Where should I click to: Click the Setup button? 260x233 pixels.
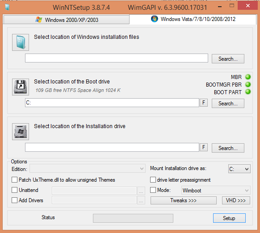229,218
